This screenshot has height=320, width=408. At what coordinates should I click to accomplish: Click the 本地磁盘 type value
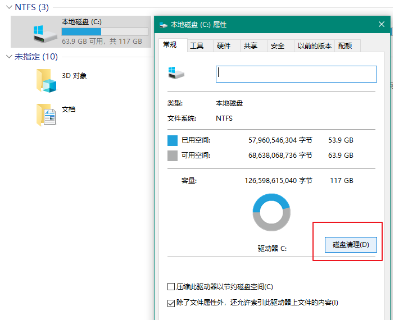[229, 103]
